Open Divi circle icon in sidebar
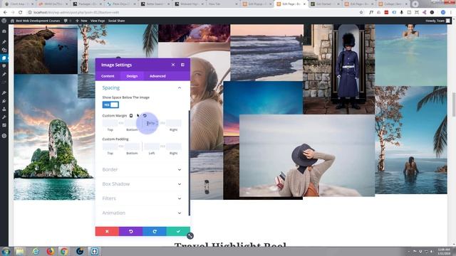Screen dimensions: 456x256 [4, 136]
